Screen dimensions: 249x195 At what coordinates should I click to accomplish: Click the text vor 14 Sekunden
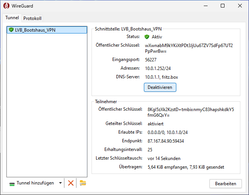pos(164,158)
